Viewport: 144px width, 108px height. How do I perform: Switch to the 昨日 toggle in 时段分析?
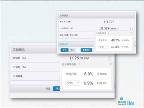[x=72, y=50]
